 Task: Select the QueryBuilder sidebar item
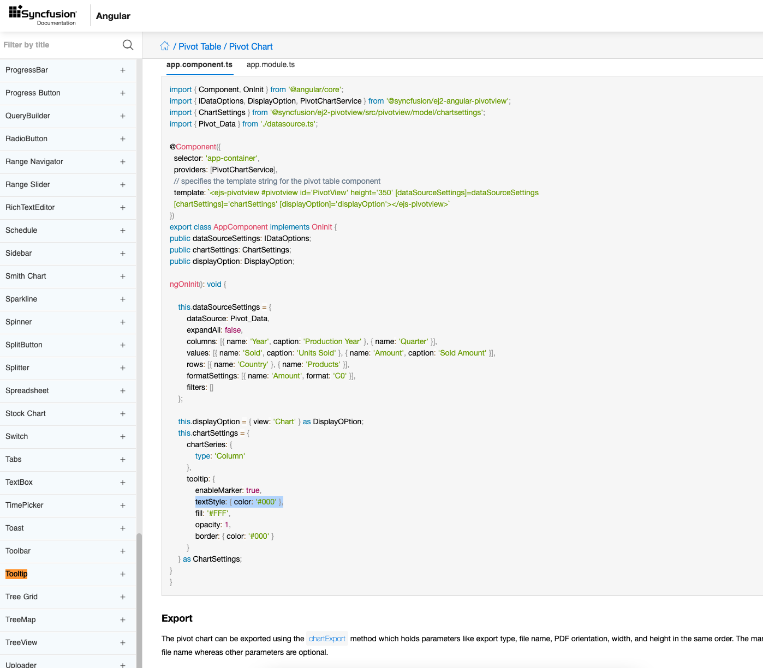click(x=27, y=116)
